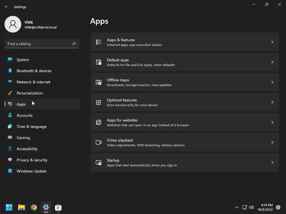The width and height of the screenshot is (286, 214).
Task: Expand the Startup chevron arrow
Action: 272,162
